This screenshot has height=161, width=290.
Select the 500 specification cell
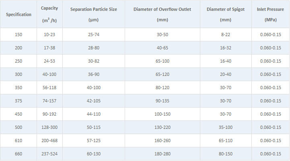coord(19,127)
